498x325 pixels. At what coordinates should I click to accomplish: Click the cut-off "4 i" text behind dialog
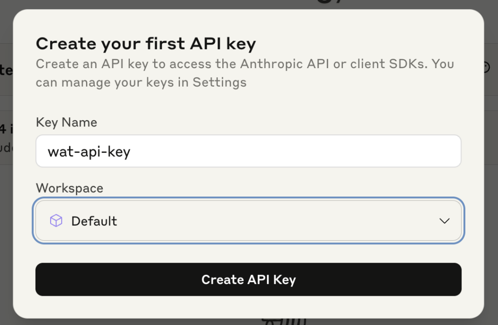[4, 129]
